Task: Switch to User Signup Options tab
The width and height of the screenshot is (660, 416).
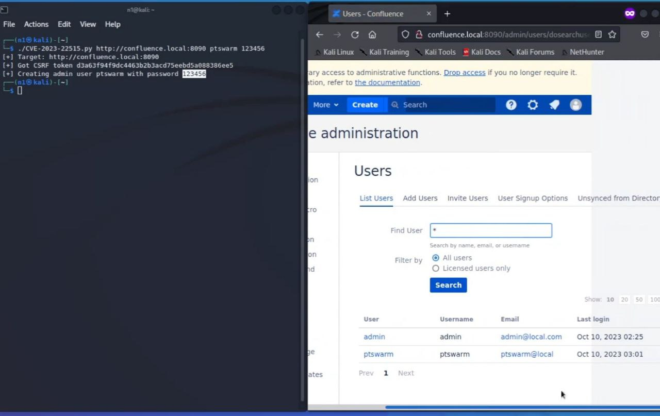Action: click(533, 198)
